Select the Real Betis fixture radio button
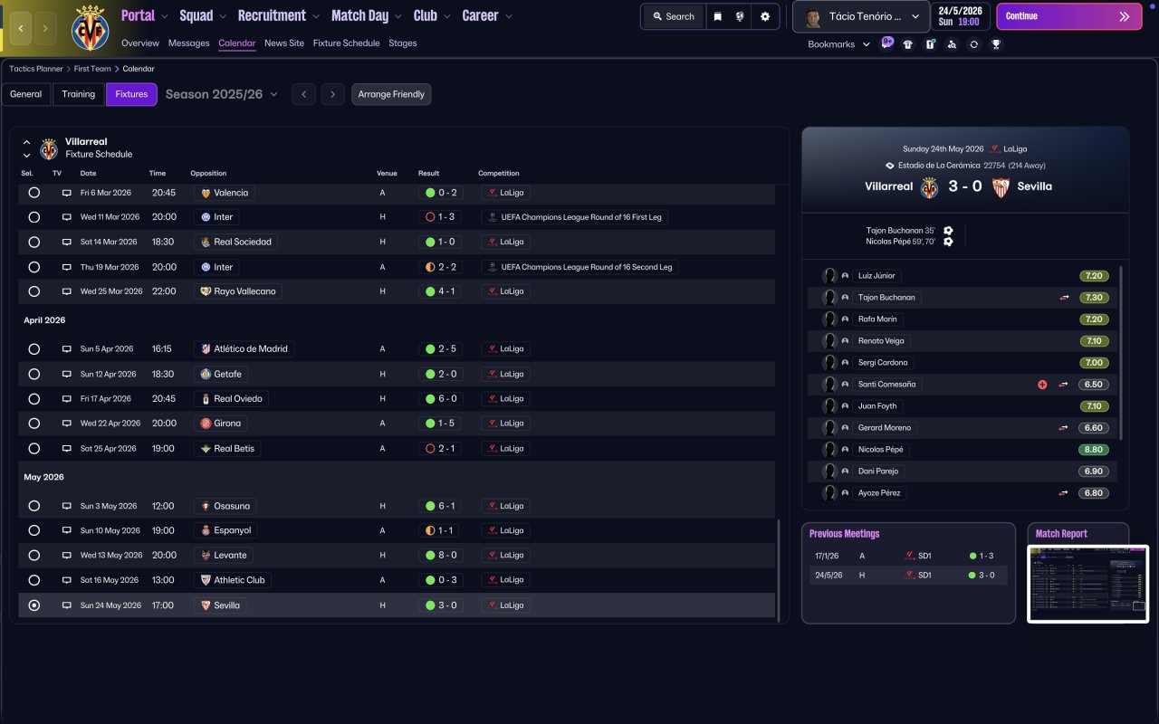 coord(34,448)
